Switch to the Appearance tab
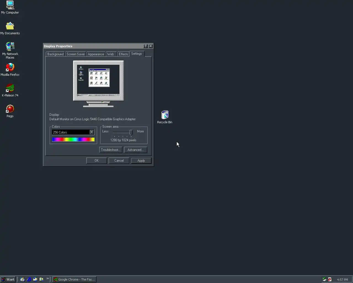The width and height of the screenshot is (353, 283). click(x=96, y=54)
